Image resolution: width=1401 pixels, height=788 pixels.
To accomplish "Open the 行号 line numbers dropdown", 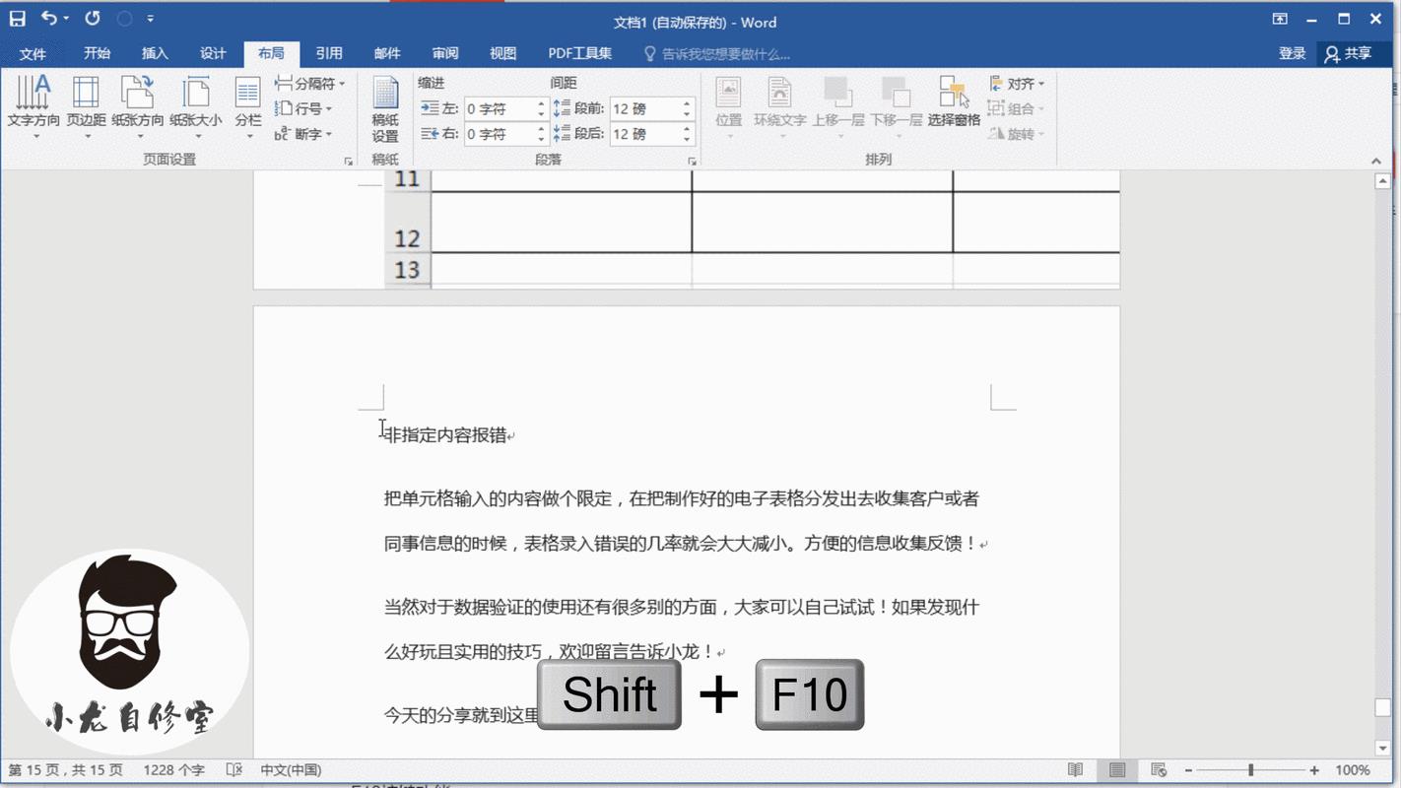I will click(303, 108).
